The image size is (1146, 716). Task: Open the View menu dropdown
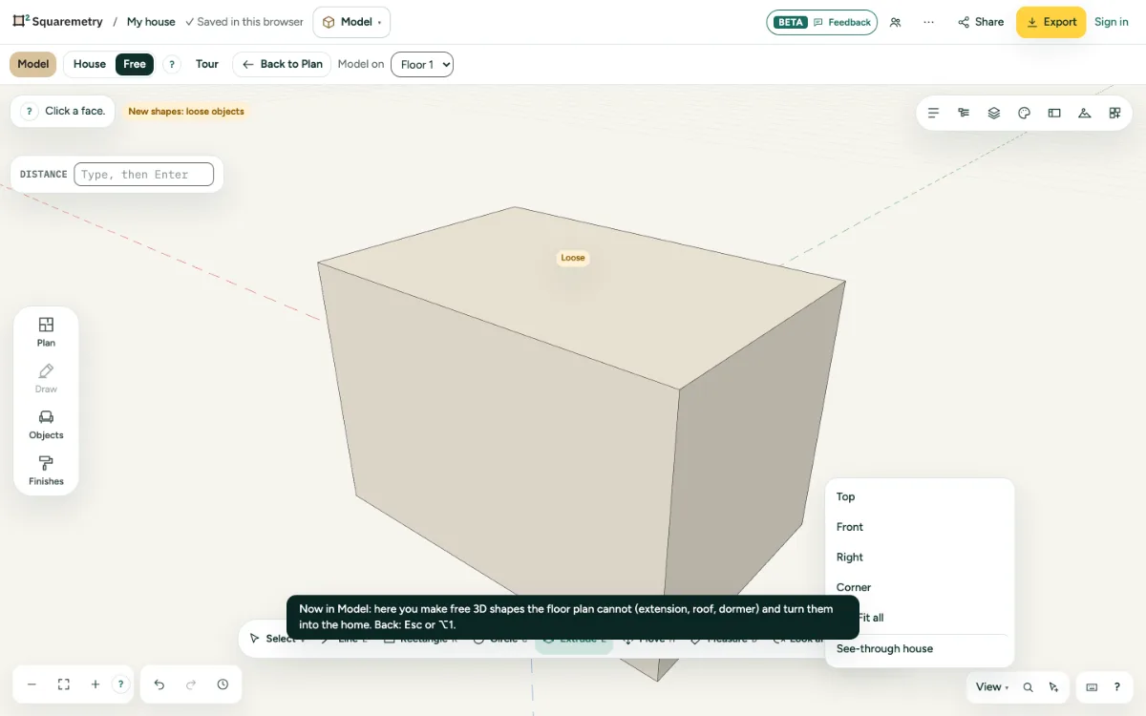992,687
